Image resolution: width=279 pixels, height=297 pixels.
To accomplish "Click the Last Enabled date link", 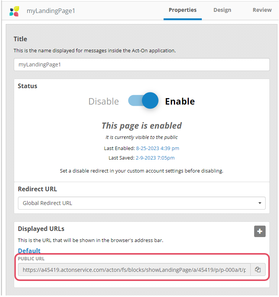I will [x=157, y=148].
